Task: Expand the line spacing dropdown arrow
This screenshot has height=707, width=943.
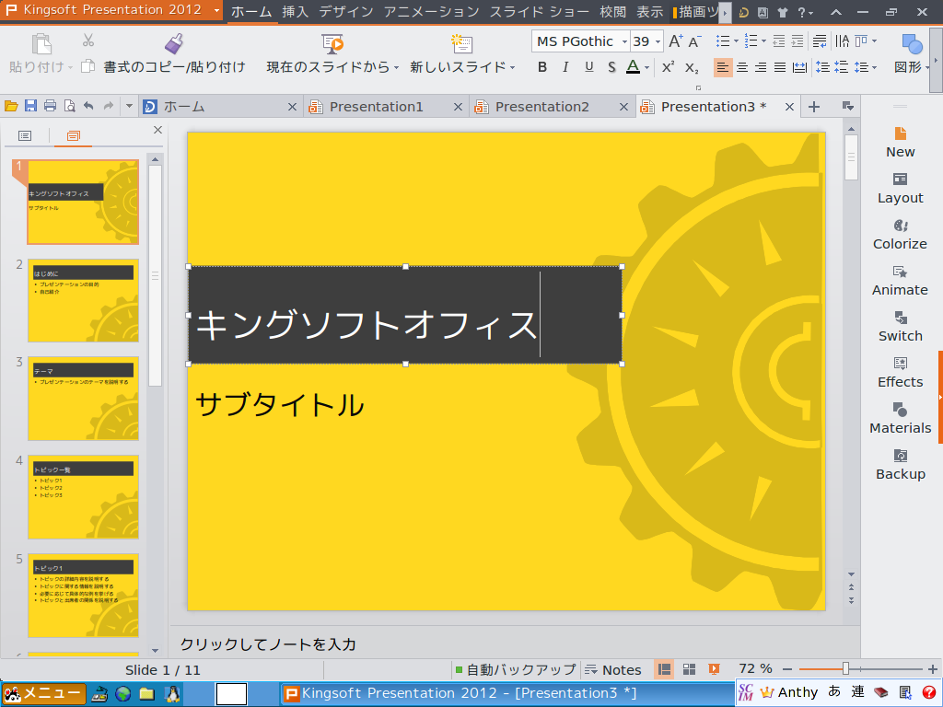Action: [875, 67]
